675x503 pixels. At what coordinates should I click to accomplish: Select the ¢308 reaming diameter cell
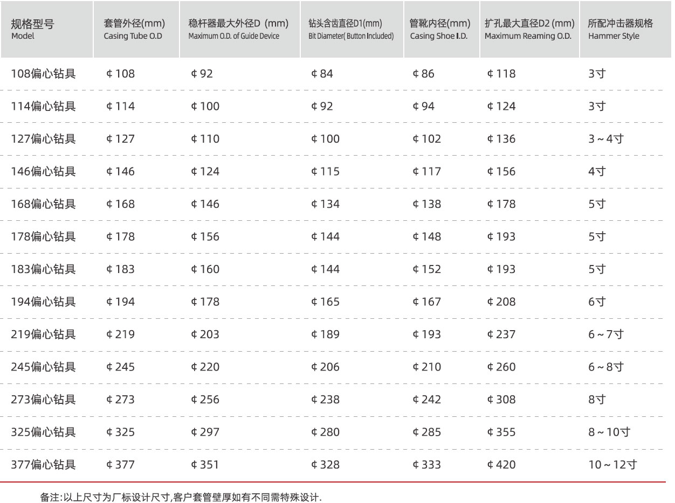501,400
